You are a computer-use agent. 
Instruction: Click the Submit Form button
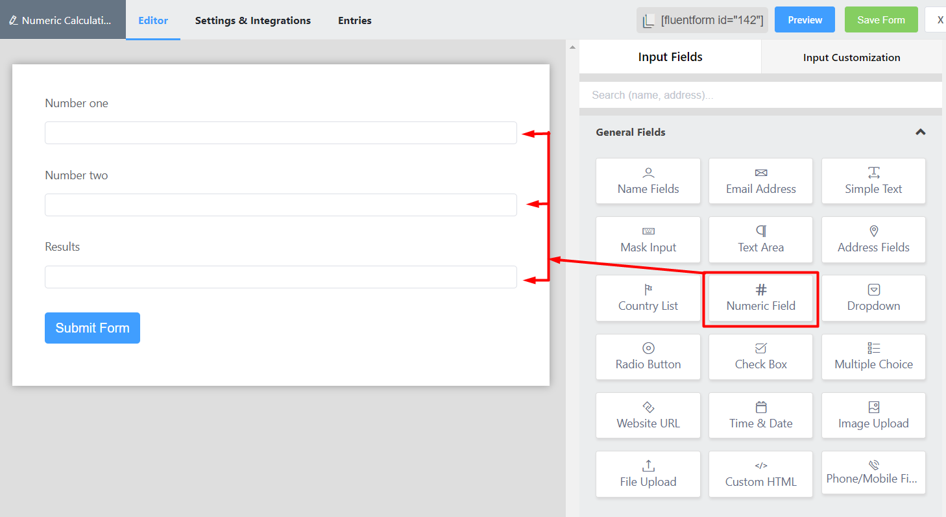click(92, 328)
